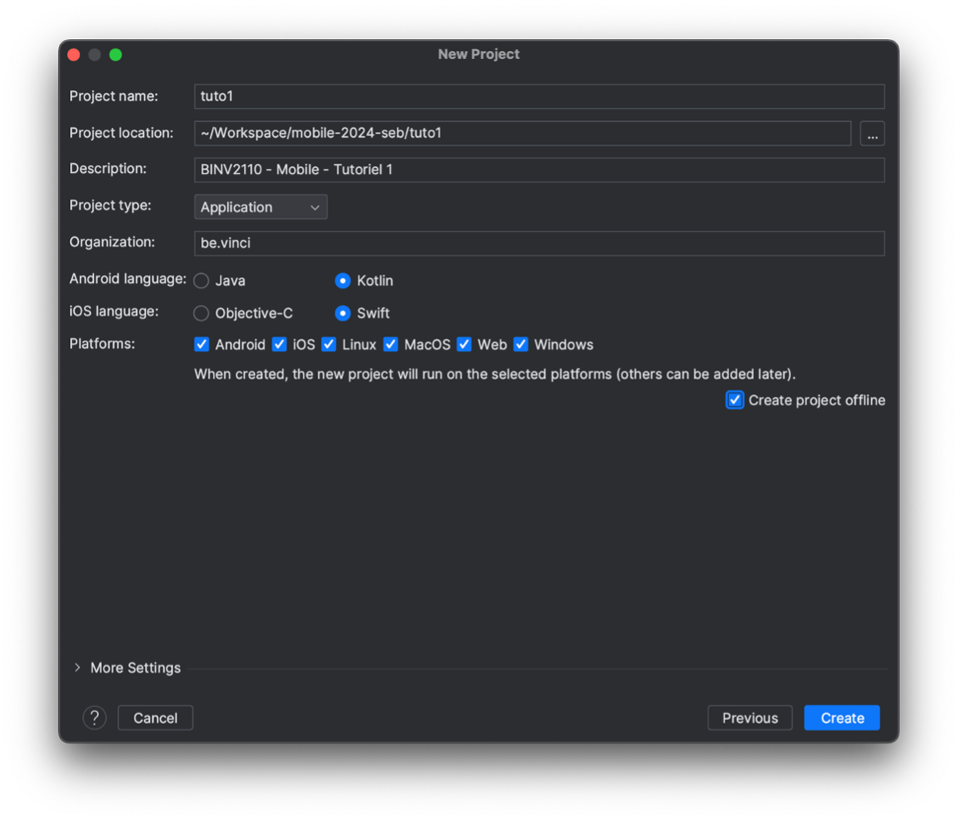Choose Swift for iOS language

click(x=343, y=314)
